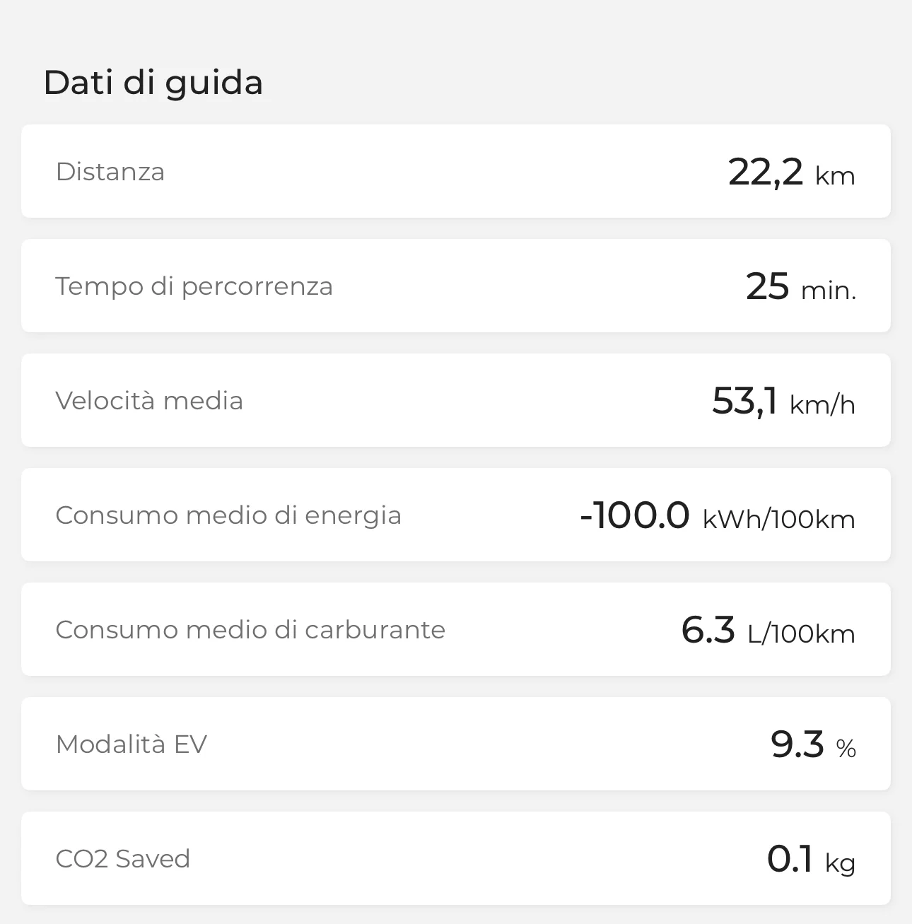Click the Dati di guida heading
This screenshot has width=912, height=924.
(x=153, y=82)
